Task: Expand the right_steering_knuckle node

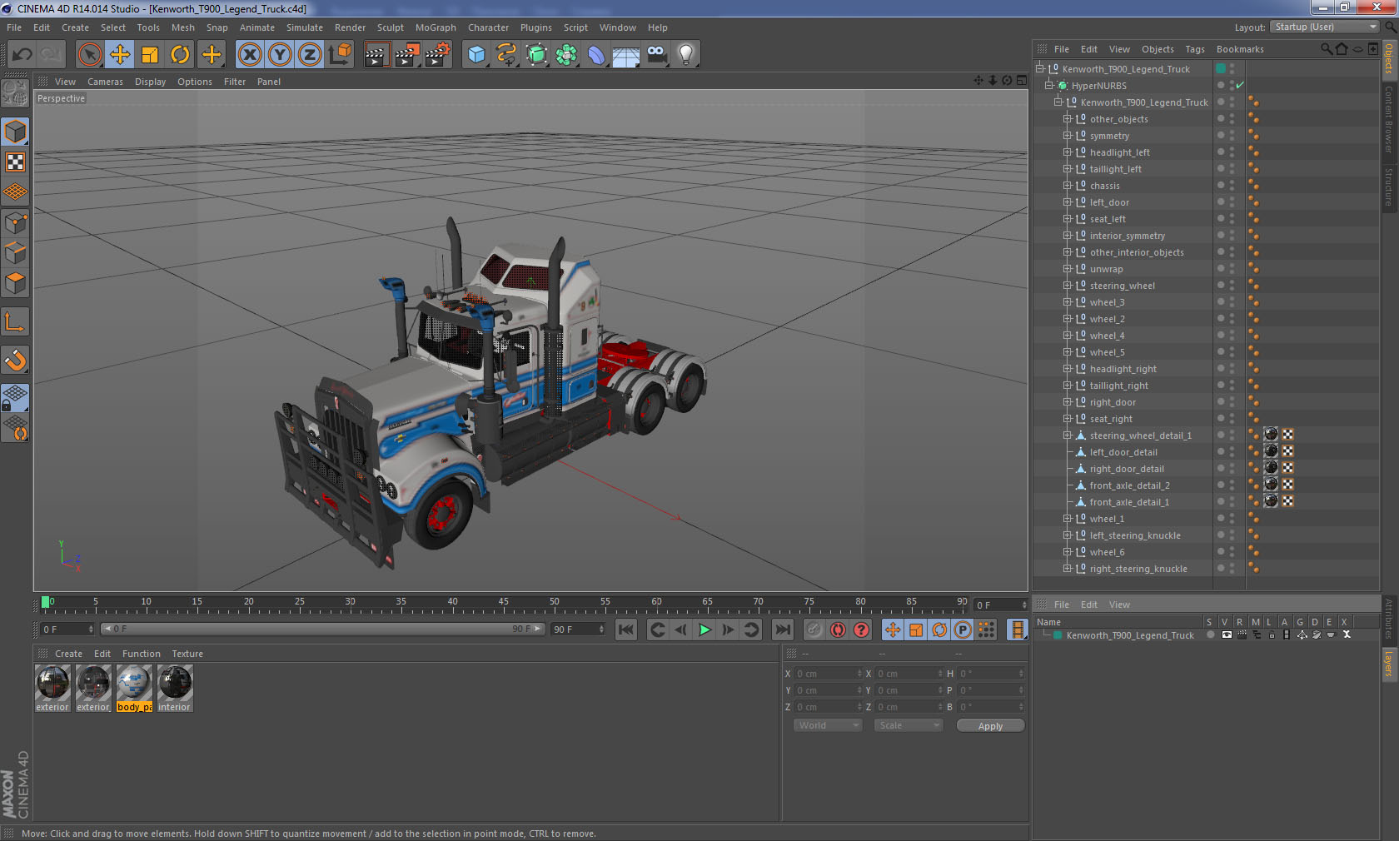Action: tap(1067, 568)
